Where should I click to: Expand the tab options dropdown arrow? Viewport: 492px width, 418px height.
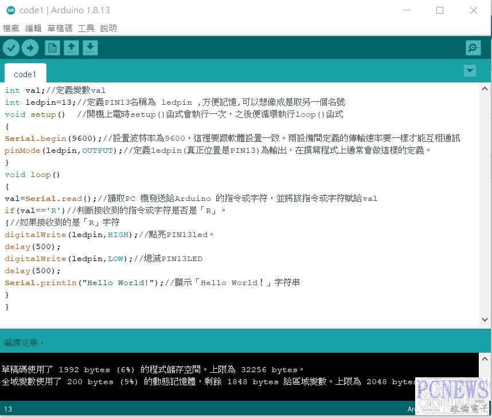(470, 71)
